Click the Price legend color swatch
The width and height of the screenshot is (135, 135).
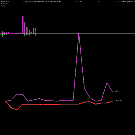click(2, 5)
